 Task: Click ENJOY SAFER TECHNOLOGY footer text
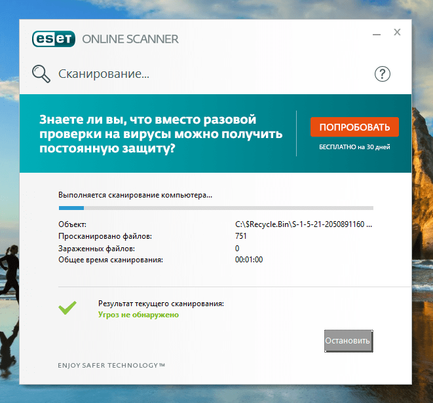tap(111, 366)
